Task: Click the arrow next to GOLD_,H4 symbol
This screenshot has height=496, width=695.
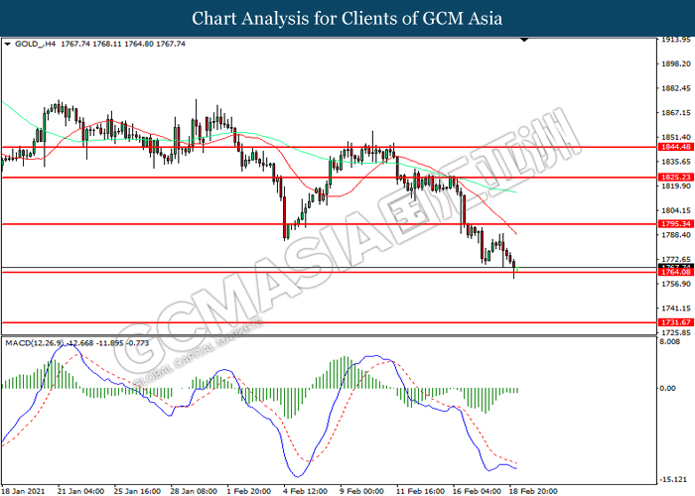Action: point(7,45)
